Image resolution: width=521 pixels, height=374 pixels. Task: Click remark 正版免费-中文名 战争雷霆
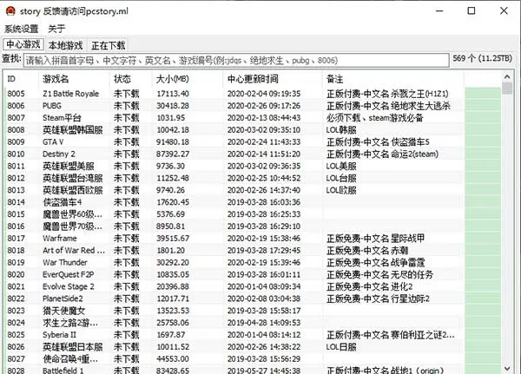[375, 263]
